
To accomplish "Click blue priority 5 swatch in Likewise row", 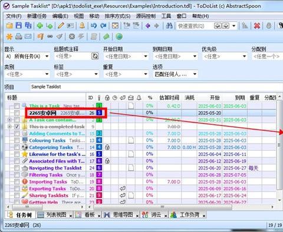I will (x=99, y=154).
